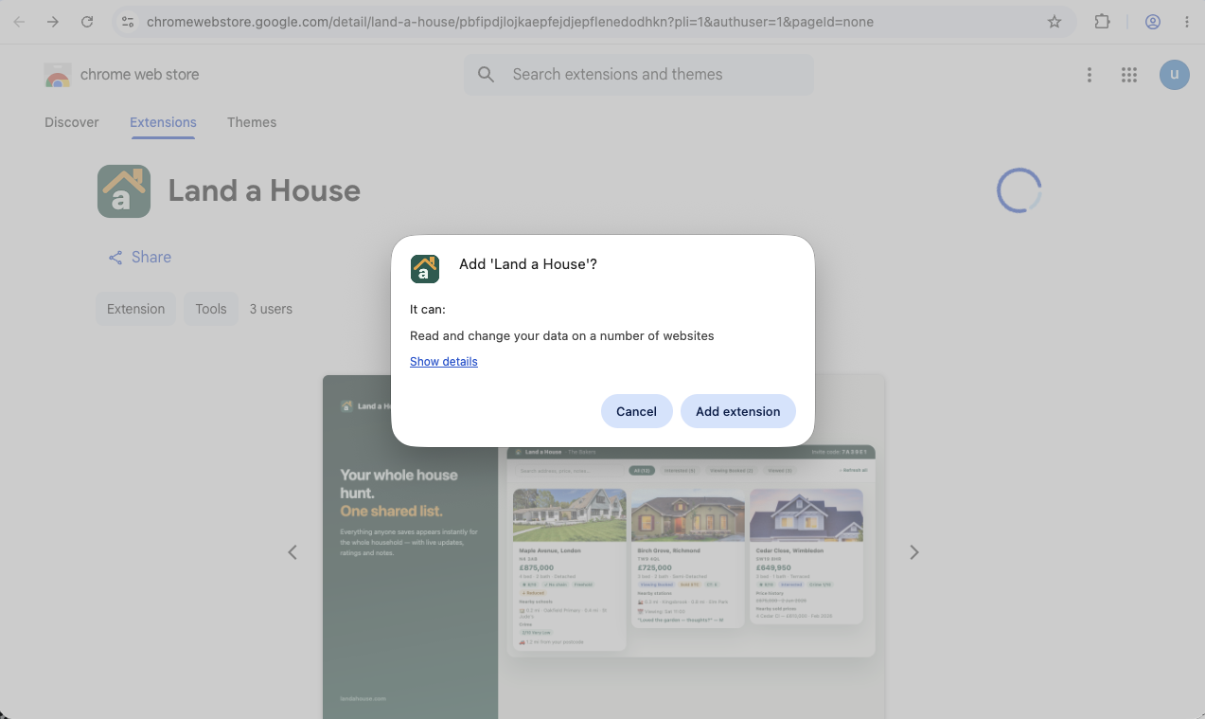Open the Google apps grid
Image resolution: width=1205 pixels, height=719 pixels.
[x=1129, y=75]
